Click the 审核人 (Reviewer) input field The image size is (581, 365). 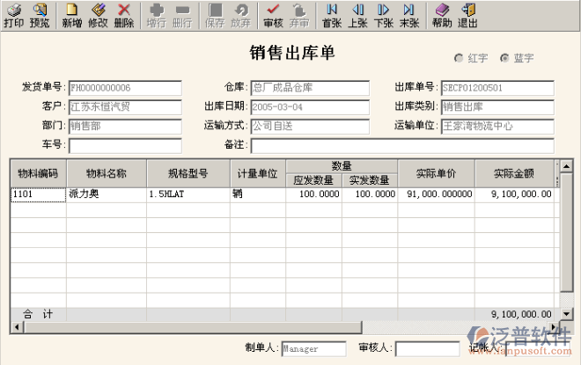point(427,349)
